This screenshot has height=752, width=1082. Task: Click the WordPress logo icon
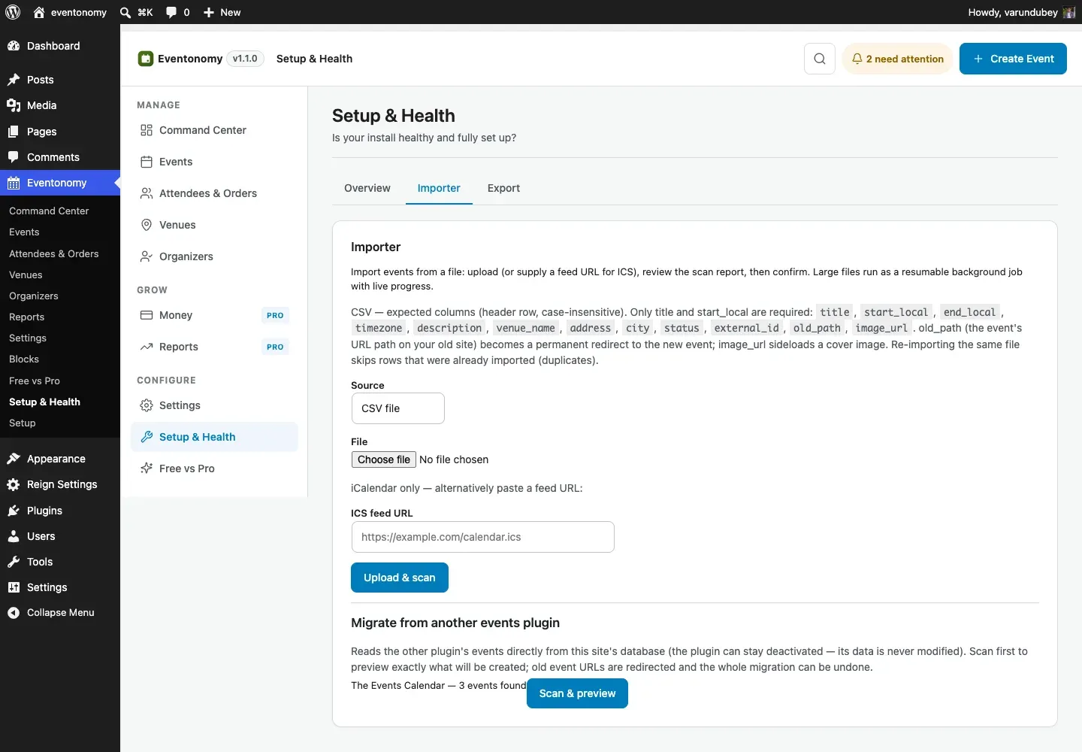click(x=13, y=12)
